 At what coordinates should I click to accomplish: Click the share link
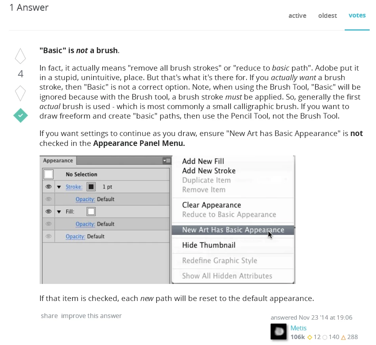tap(49, 316)
